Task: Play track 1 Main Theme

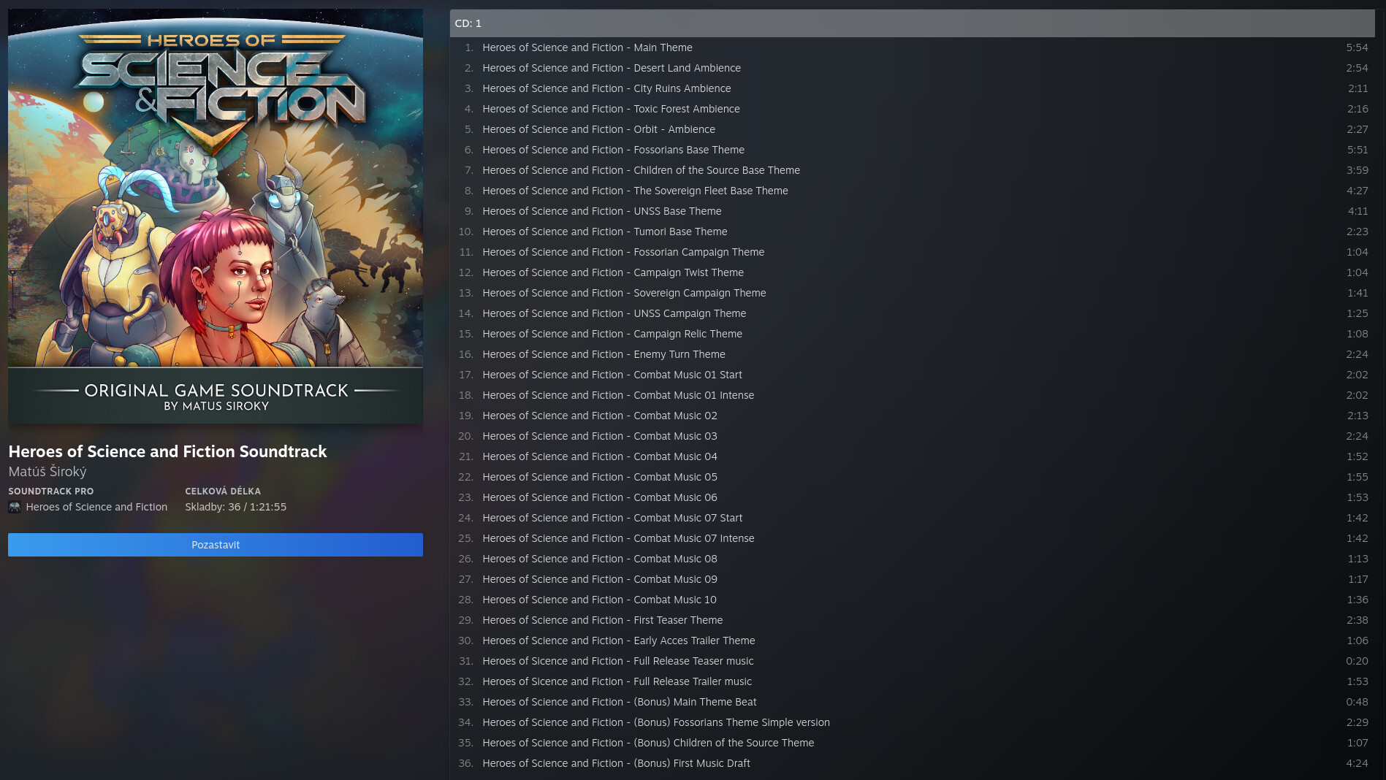Action: coord(587,47)
